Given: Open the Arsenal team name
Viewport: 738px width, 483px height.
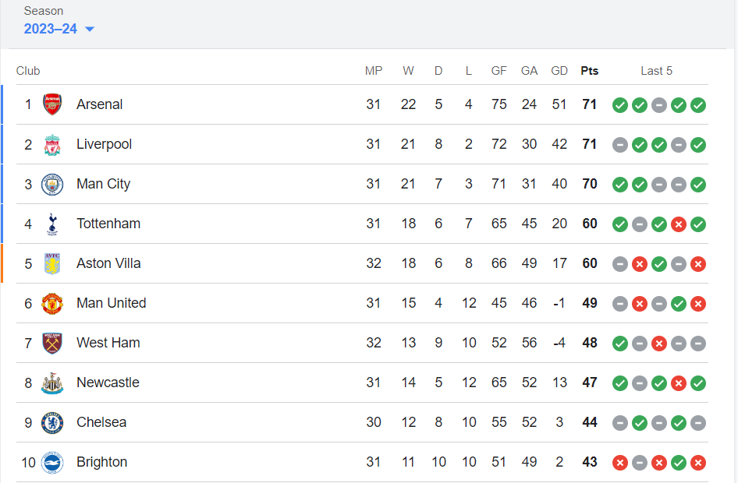Looking at the screenshot, I should coord(99,104).
